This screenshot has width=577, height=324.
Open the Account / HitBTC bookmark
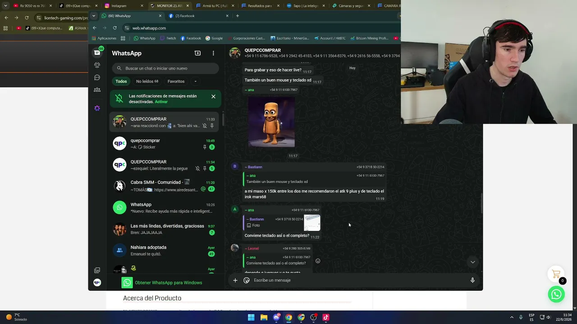330,38
